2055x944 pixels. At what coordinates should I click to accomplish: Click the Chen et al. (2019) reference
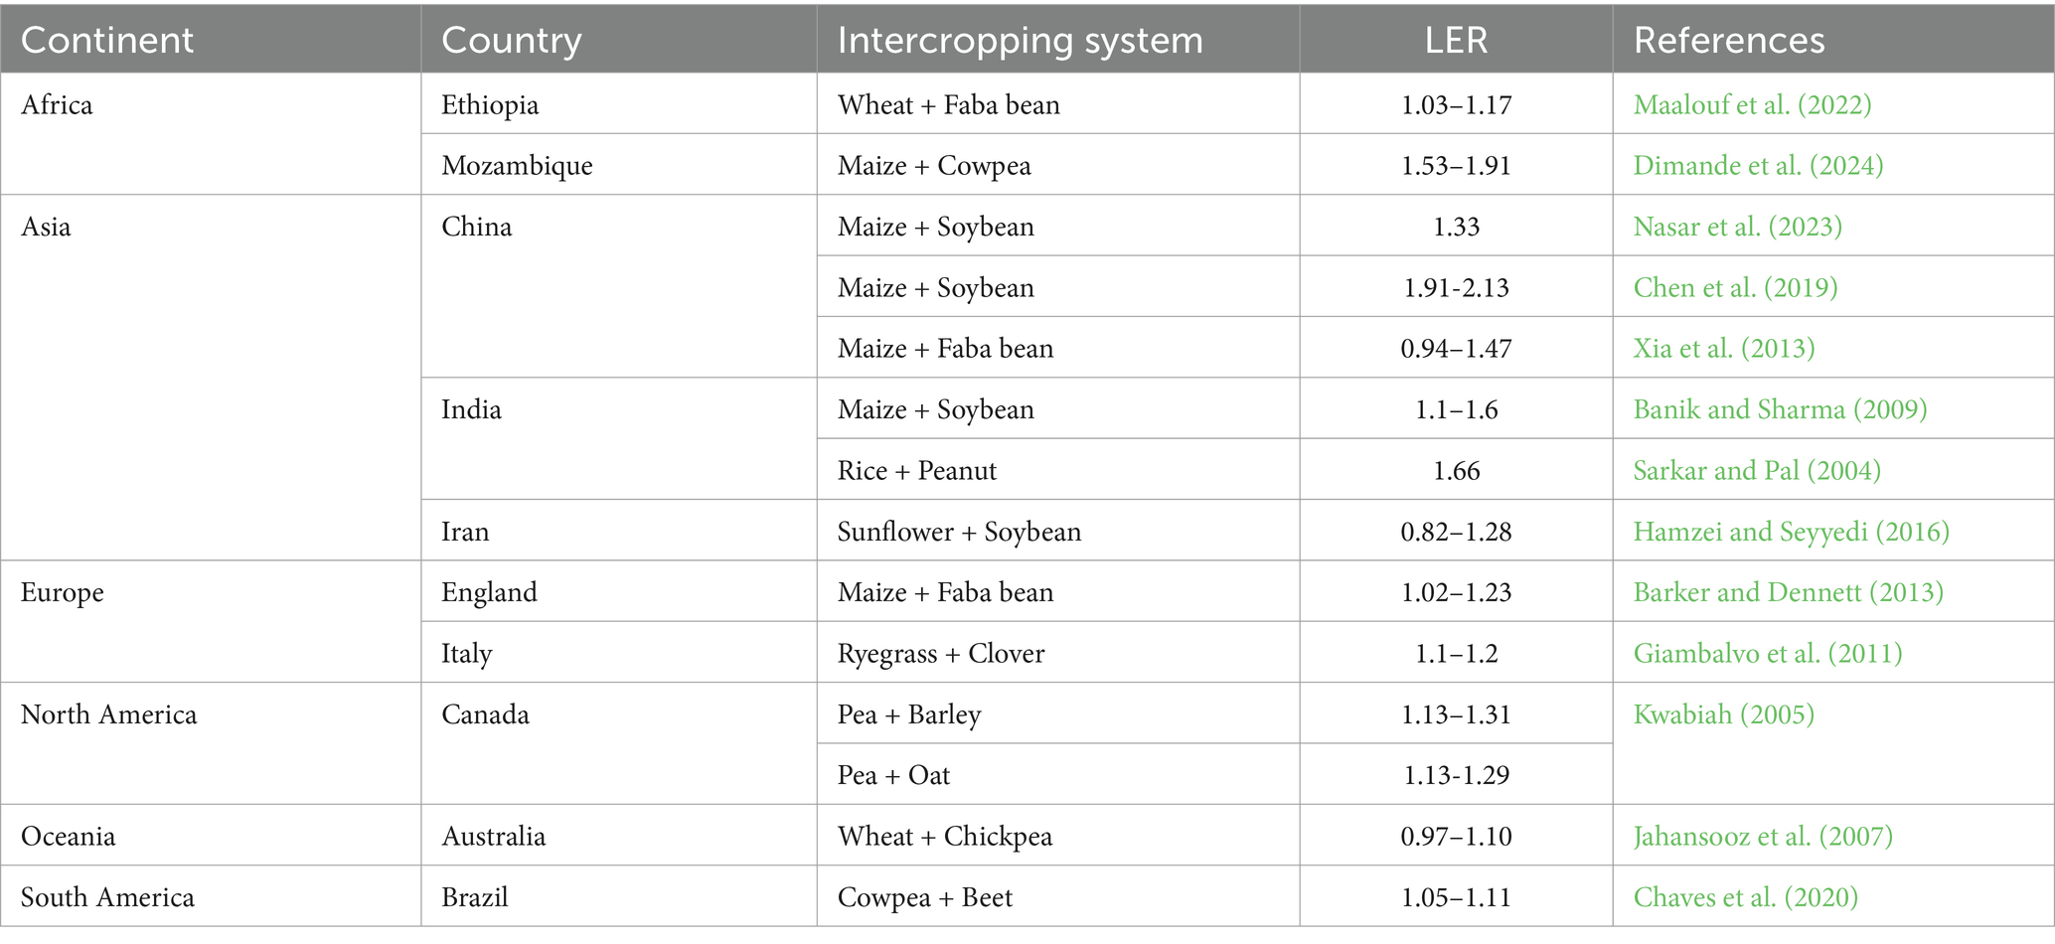tap(1735, 287)
